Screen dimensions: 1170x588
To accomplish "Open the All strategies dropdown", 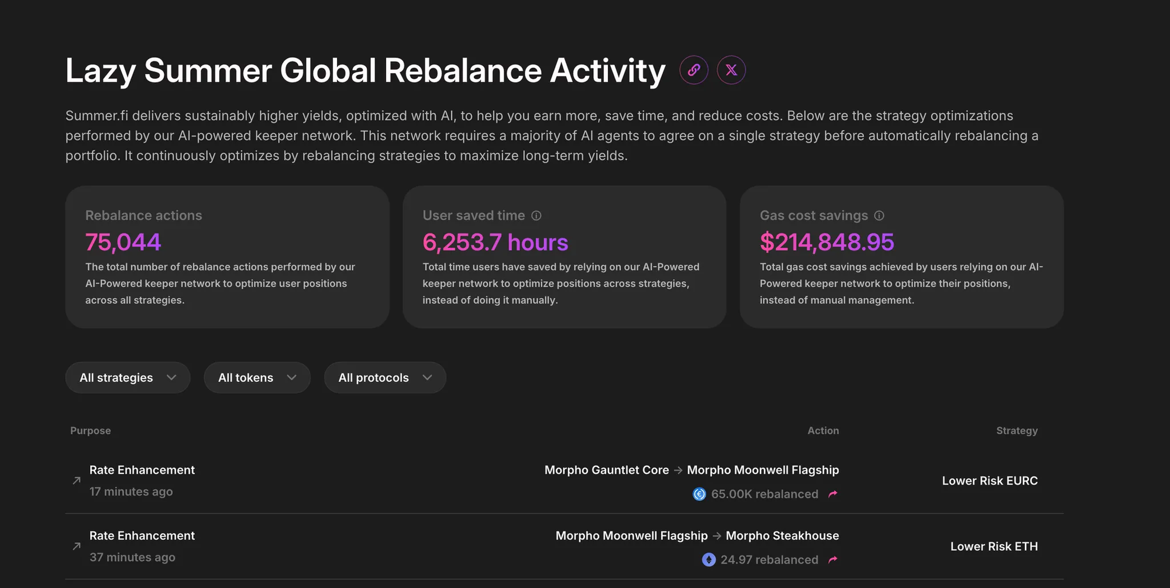I will 128,378.
